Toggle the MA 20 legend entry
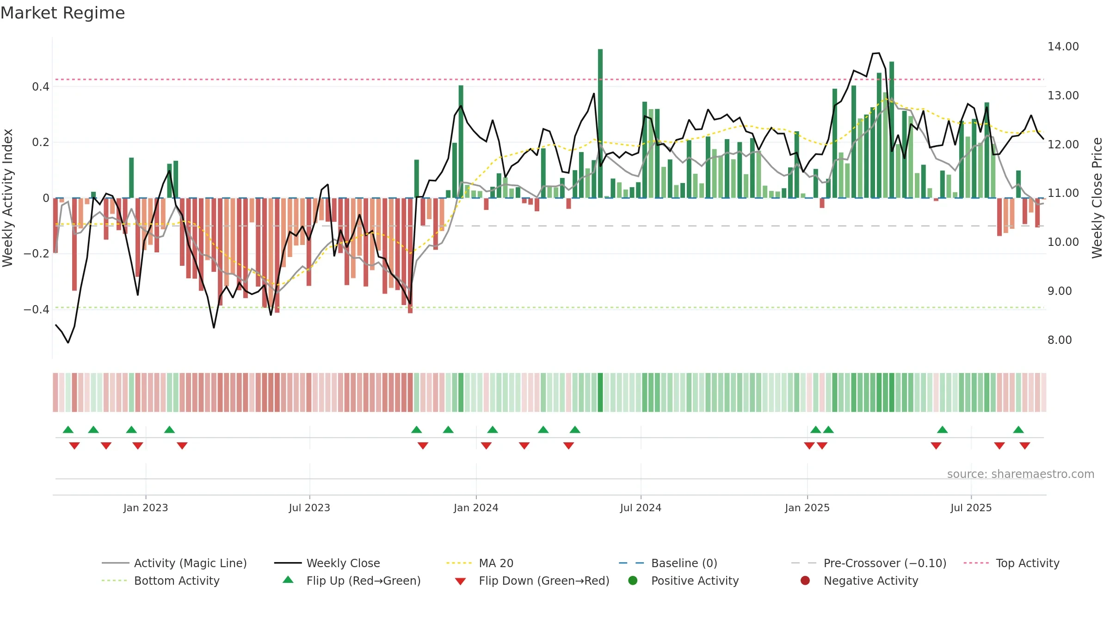This screenshot has width=1110, height=624. pyautogui.click(x=480, y=563)
